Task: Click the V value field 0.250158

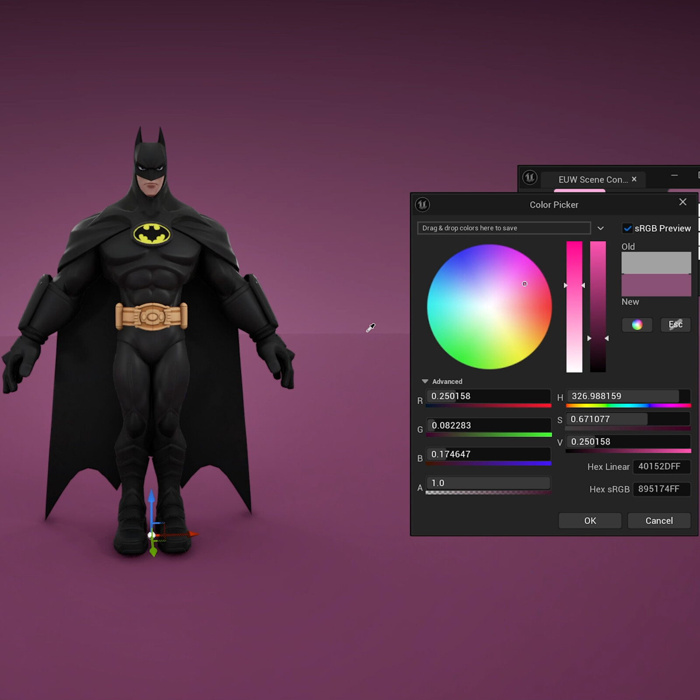Action: (x=628, y=442)
